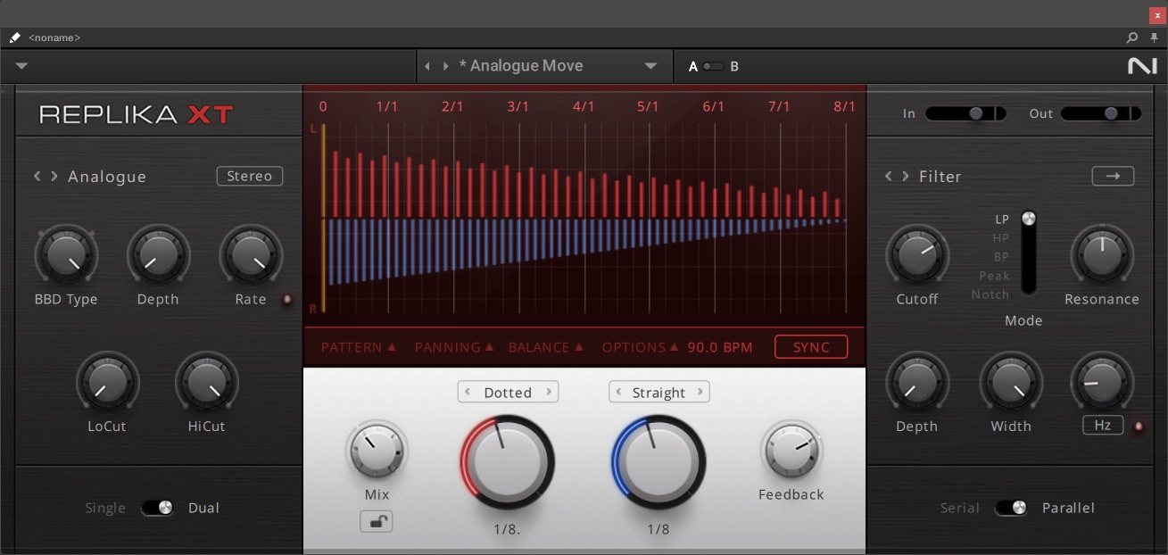
Task: Open the main menu dropdown triangle
Action: coord(22,66)
